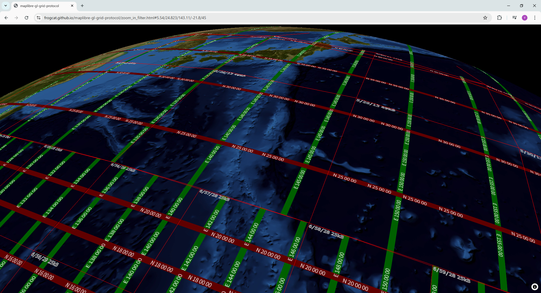The width and height of the screenshot is (541, 293).
Task: Click the longitude label "E 148 00 00"
Action: pyautogui.click(x=339, y=264)
